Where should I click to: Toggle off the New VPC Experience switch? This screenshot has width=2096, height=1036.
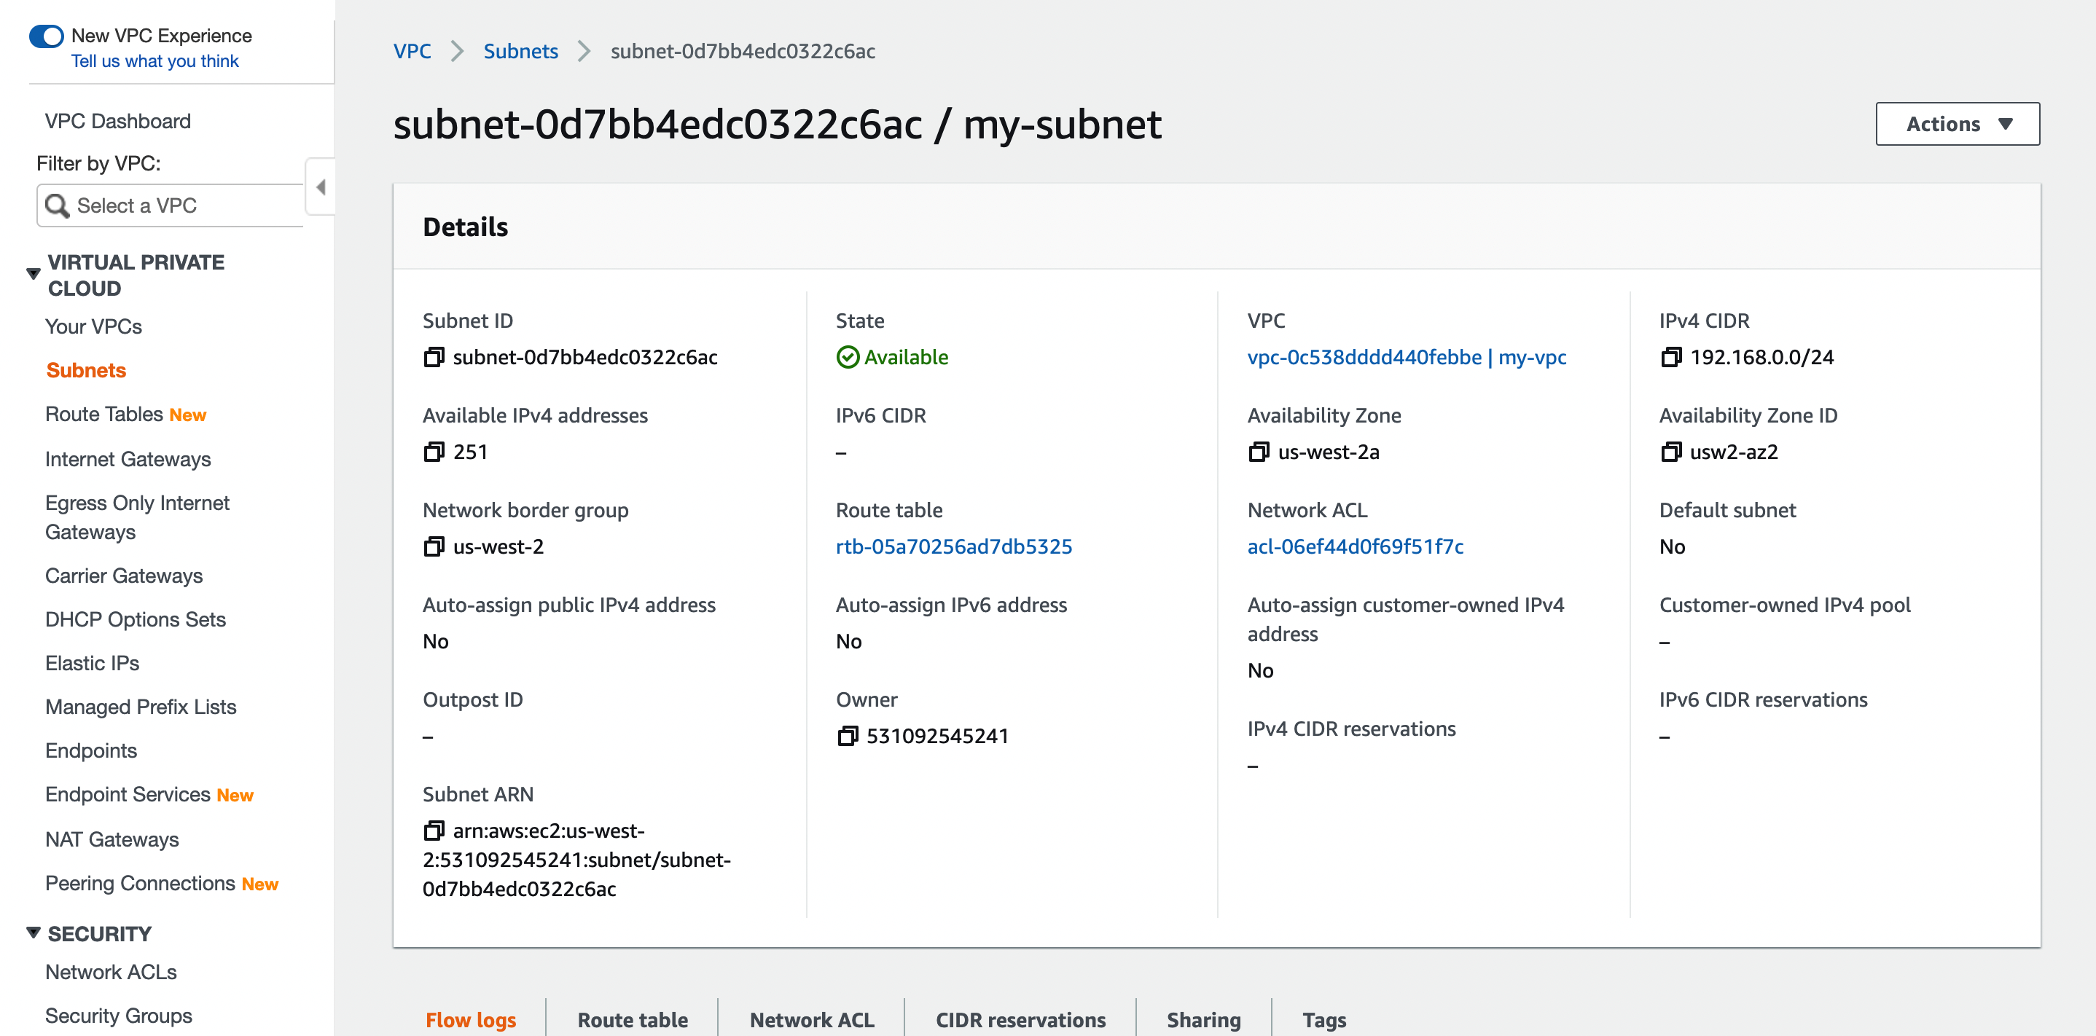click(x=47, y=36)
